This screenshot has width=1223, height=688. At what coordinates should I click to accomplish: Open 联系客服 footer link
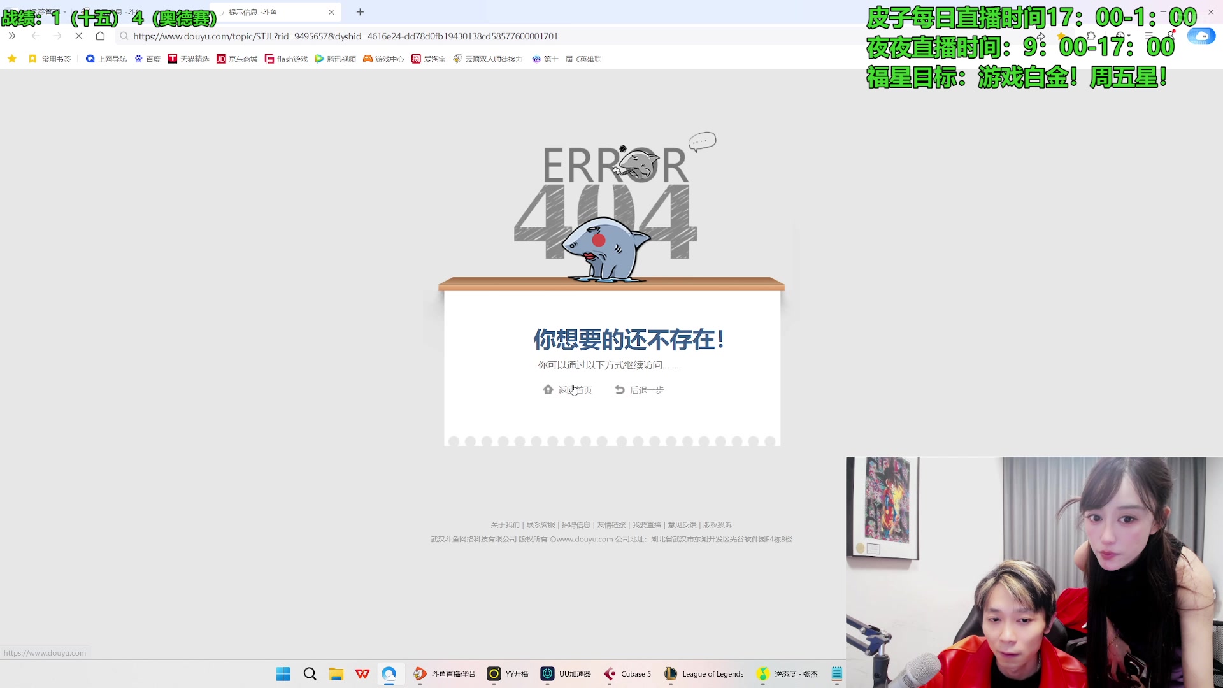tap(541, 525)
